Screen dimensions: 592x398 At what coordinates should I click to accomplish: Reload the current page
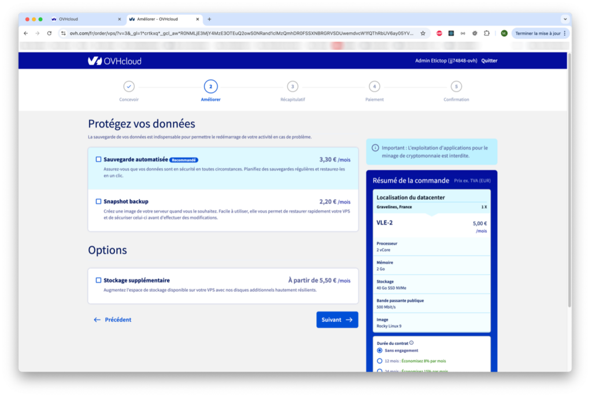tap(50, 33)
